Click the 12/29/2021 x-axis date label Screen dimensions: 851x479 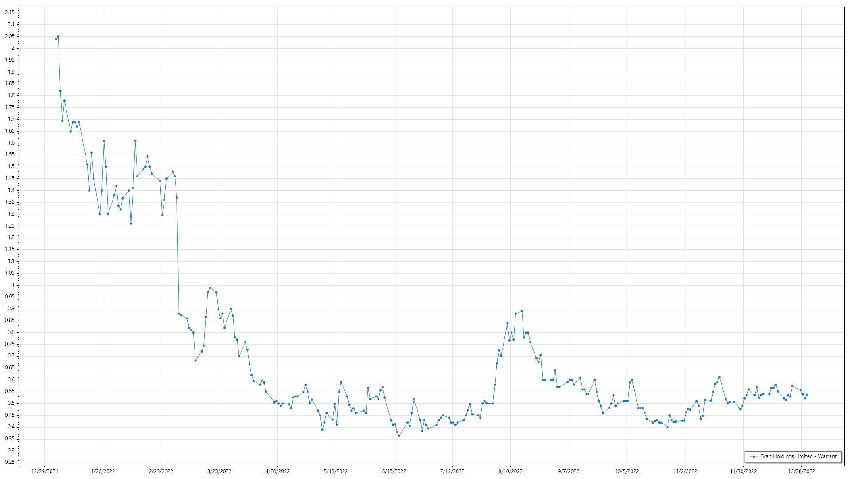click(x=45, y=471)
